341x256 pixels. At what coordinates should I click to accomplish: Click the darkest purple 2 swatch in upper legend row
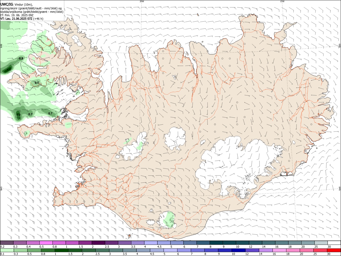tap(98, 243)
